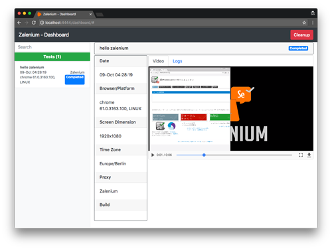Click the Cleanup button

point(301,35)
